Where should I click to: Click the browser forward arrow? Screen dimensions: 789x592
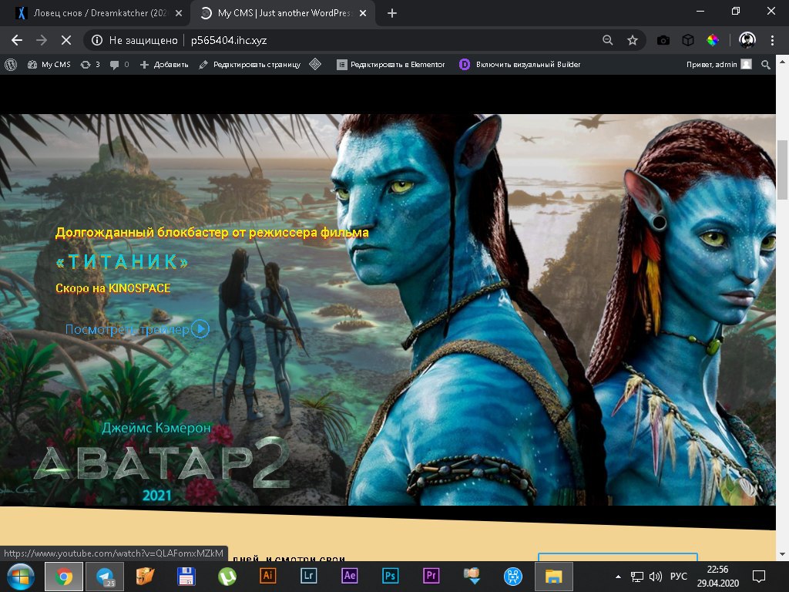pyautogui.click(x=42, y=40)
